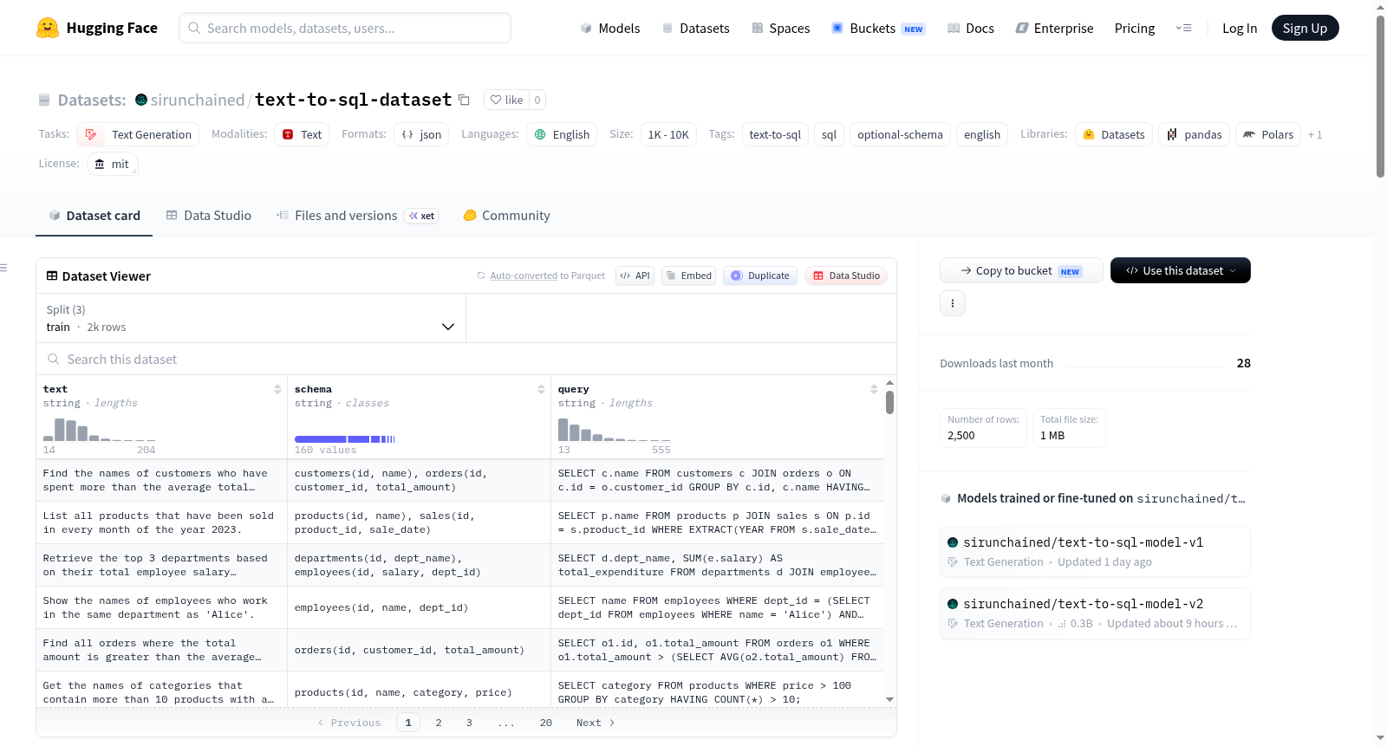Open the text-to-sql-model-v1 model card

(x=1095, y=552)
